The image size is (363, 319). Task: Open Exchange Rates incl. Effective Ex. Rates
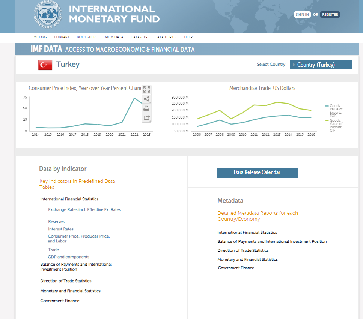[x=84, y=209]
